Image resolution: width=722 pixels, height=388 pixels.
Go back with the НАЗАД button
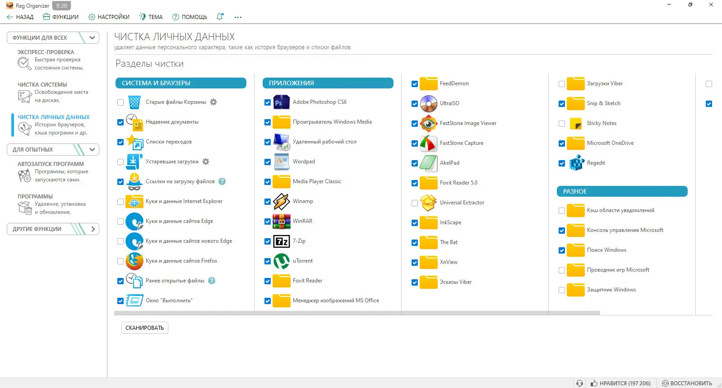click(20, 17)
